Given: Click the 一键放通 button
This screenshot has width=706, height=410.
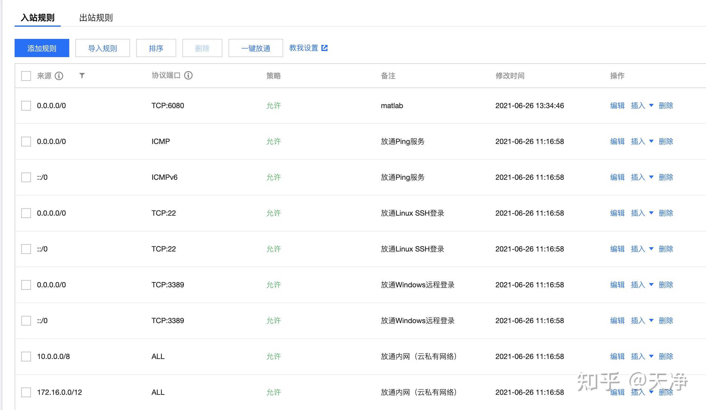Looking at the screenshot, I should [x=255, y=48].
